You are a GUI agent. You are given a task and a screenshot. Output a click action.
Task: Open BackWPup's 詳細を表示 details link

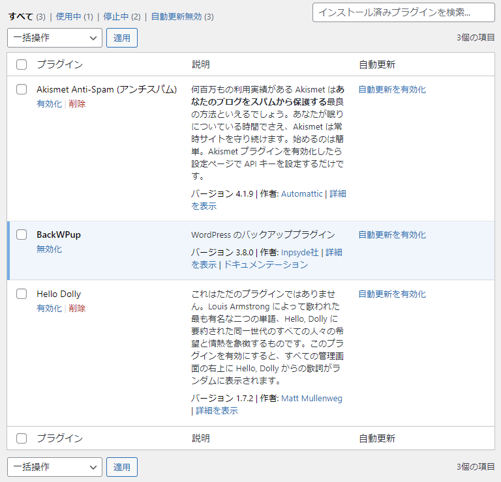[334, 253]
